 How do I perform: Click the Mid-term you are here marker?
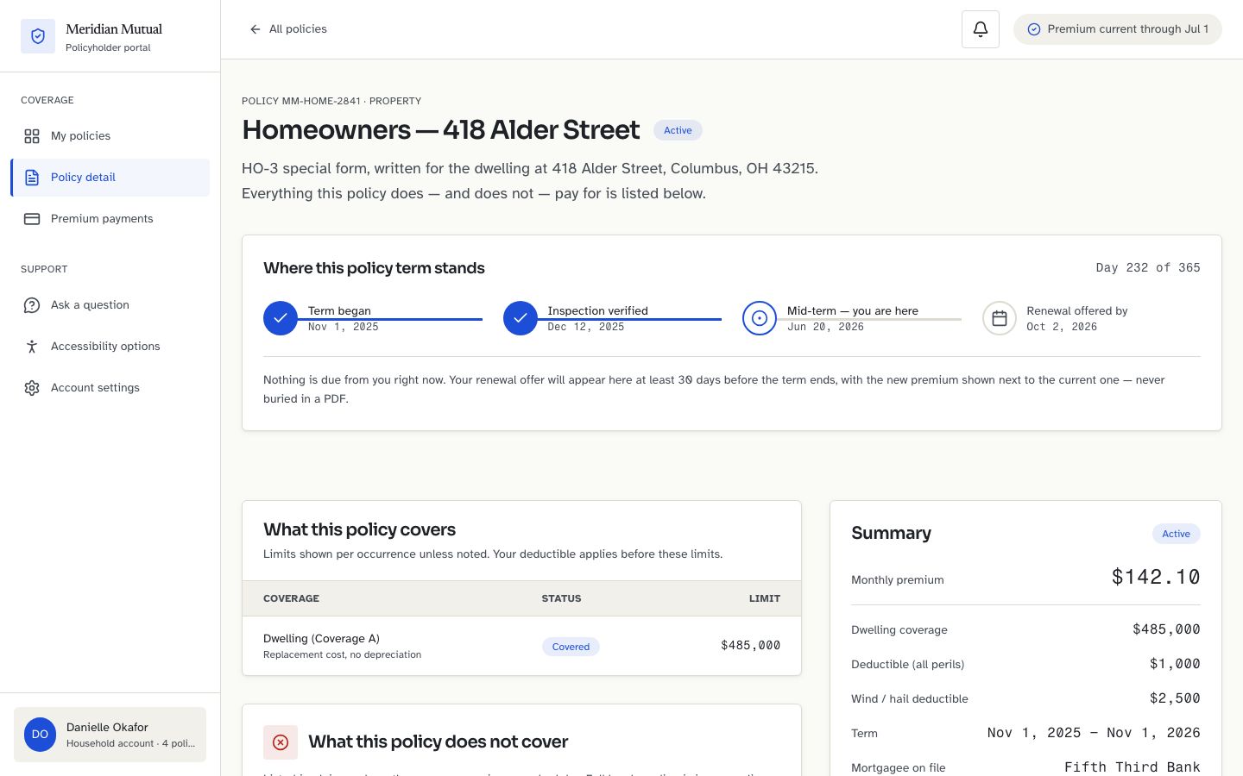pyautogui.click(x=760, y=318)
